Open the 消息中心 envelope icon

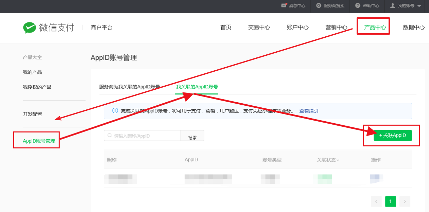(x=284, y=6)
